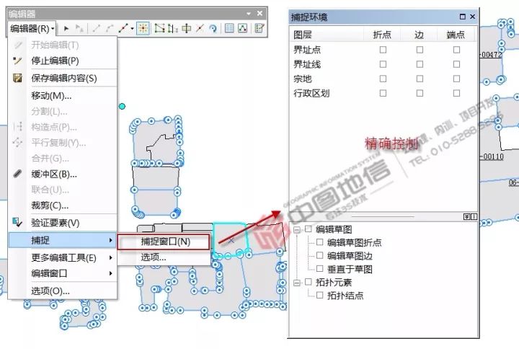Open 捕捉窗口(N) from the submenu
519x349 pixels.
pyautogui.click(x=164, y=242)
